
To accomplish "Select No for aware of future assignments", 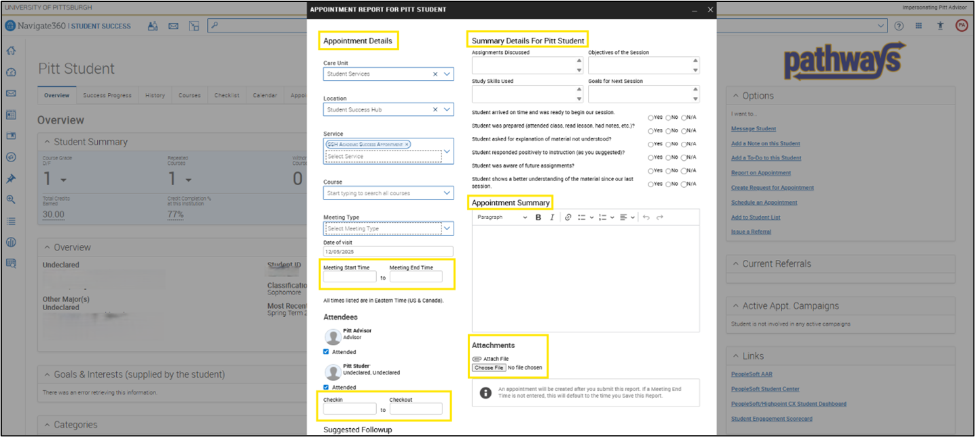I will click(668, 170).
